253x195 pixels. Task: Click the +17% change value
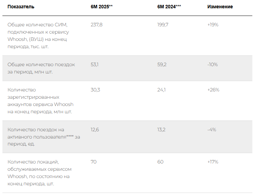point(213,162)
